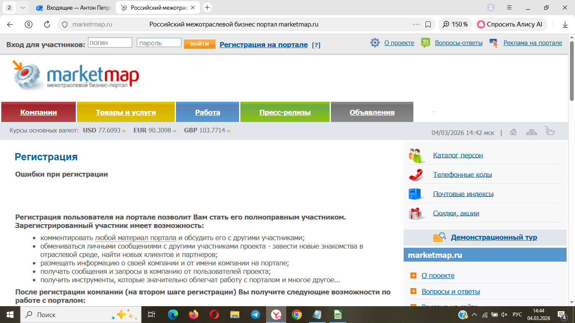575x323 pixels.
Task: Launch Firefox from the taskbar
Action: pos(194,315)
